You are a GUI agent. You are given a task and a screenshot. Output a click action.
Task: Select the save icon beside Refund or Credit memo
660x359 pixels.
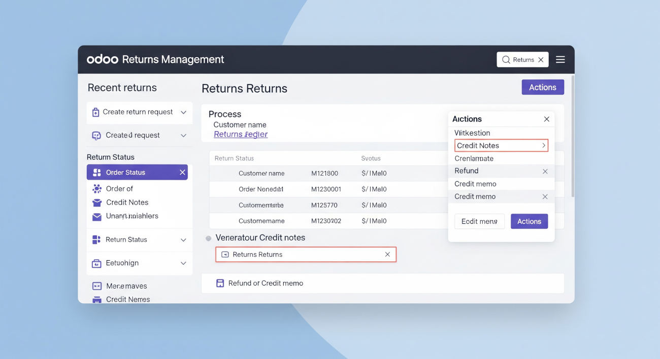(220, 283)
